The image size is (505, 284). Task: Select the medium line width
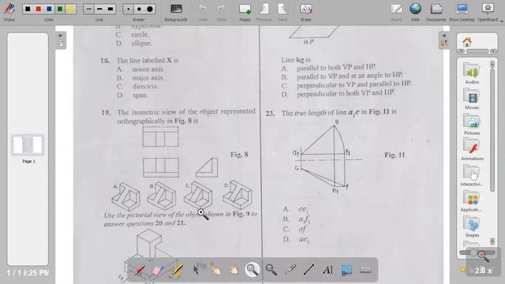tap(99, 9)
